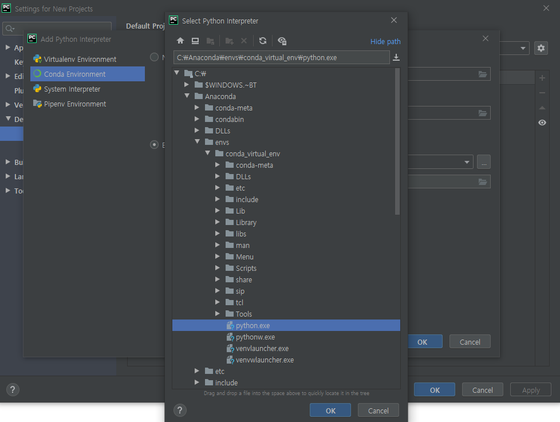
Task: Select python.exe in the tree
Action: [x=286, y=325]
